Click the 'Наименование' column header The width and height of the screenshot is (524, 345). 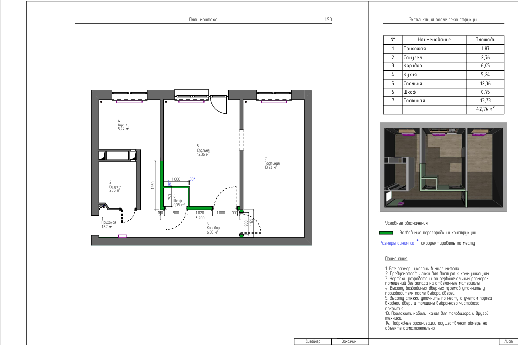coord(434,40)
